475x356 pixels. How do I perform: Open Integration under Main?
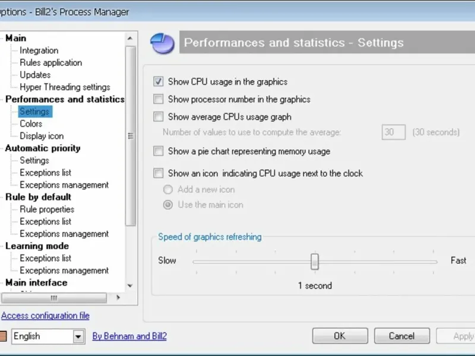pyautogui.click(x=39, y=50)
